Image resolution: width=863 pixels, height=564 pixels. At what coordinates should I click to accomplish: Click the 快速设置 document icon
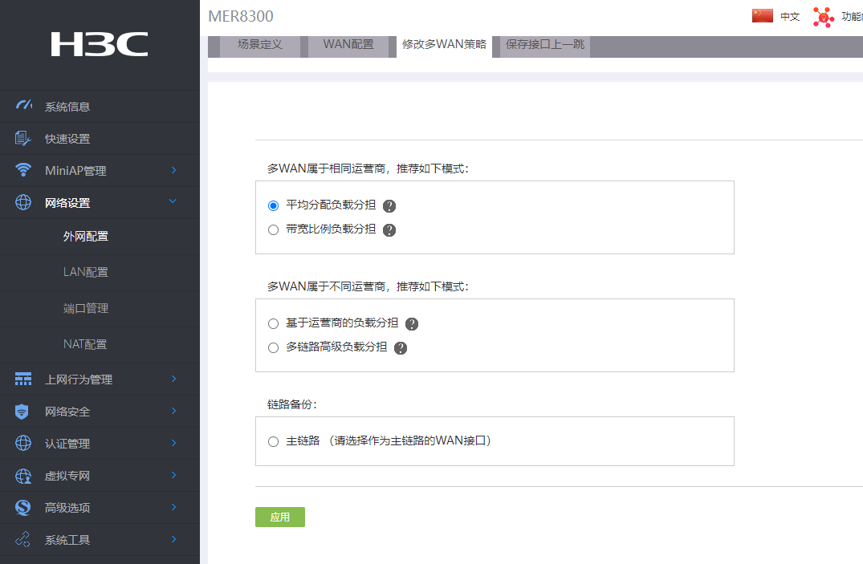22,138
